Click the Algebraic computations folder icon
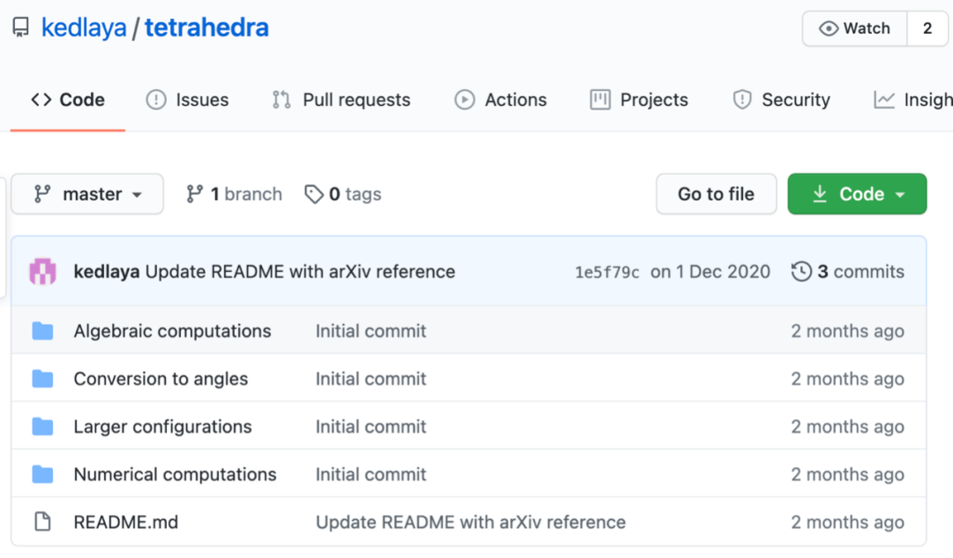Viewport: 953px width, 558px height. (42, 331)
